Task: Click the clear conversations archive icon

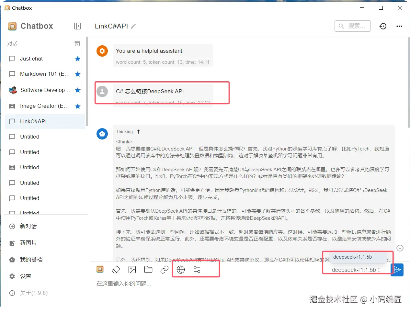Action: pos(77,43)
